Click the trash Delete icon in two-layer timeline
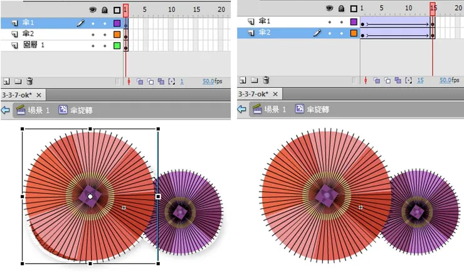Screen dimensions: 464x272 pos(266,80)
